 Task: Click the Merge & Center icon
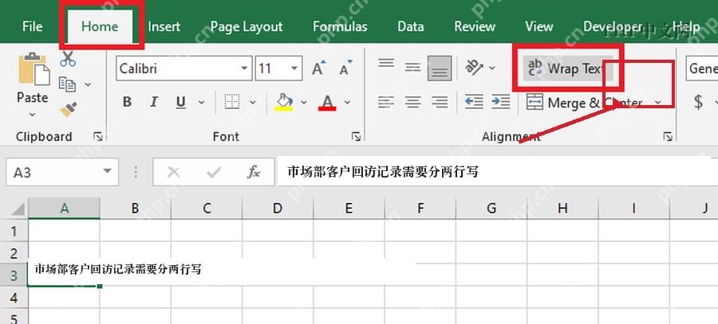pos(535,102)
